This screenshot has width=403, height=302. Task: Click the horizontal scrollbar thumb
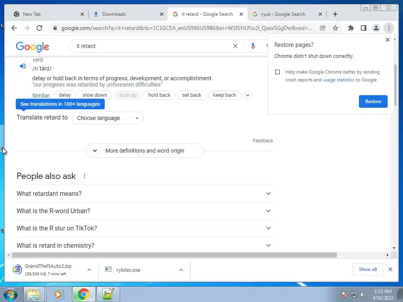pos(174,255)
